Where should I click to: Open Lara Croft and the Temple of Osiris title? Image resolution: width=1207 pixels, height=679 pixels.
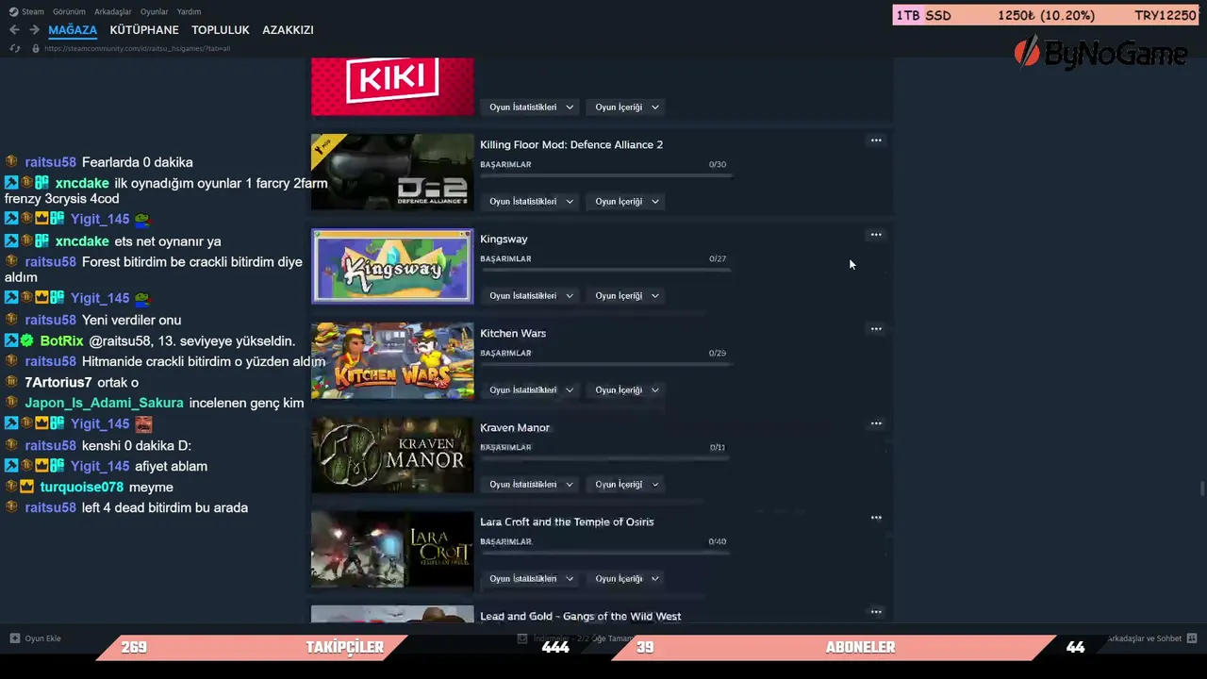point(567,522)
